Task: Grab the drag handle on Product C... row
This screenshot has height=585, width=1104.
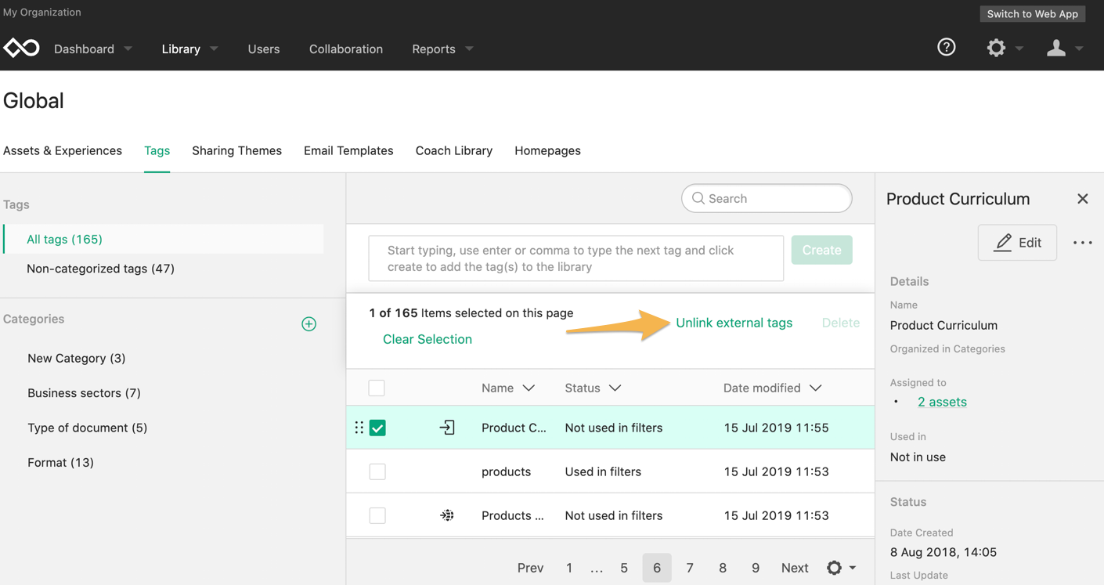Action: (x=359, y=428)
